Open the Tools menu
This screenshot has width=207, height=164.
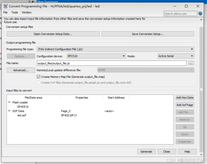point(14,12)
